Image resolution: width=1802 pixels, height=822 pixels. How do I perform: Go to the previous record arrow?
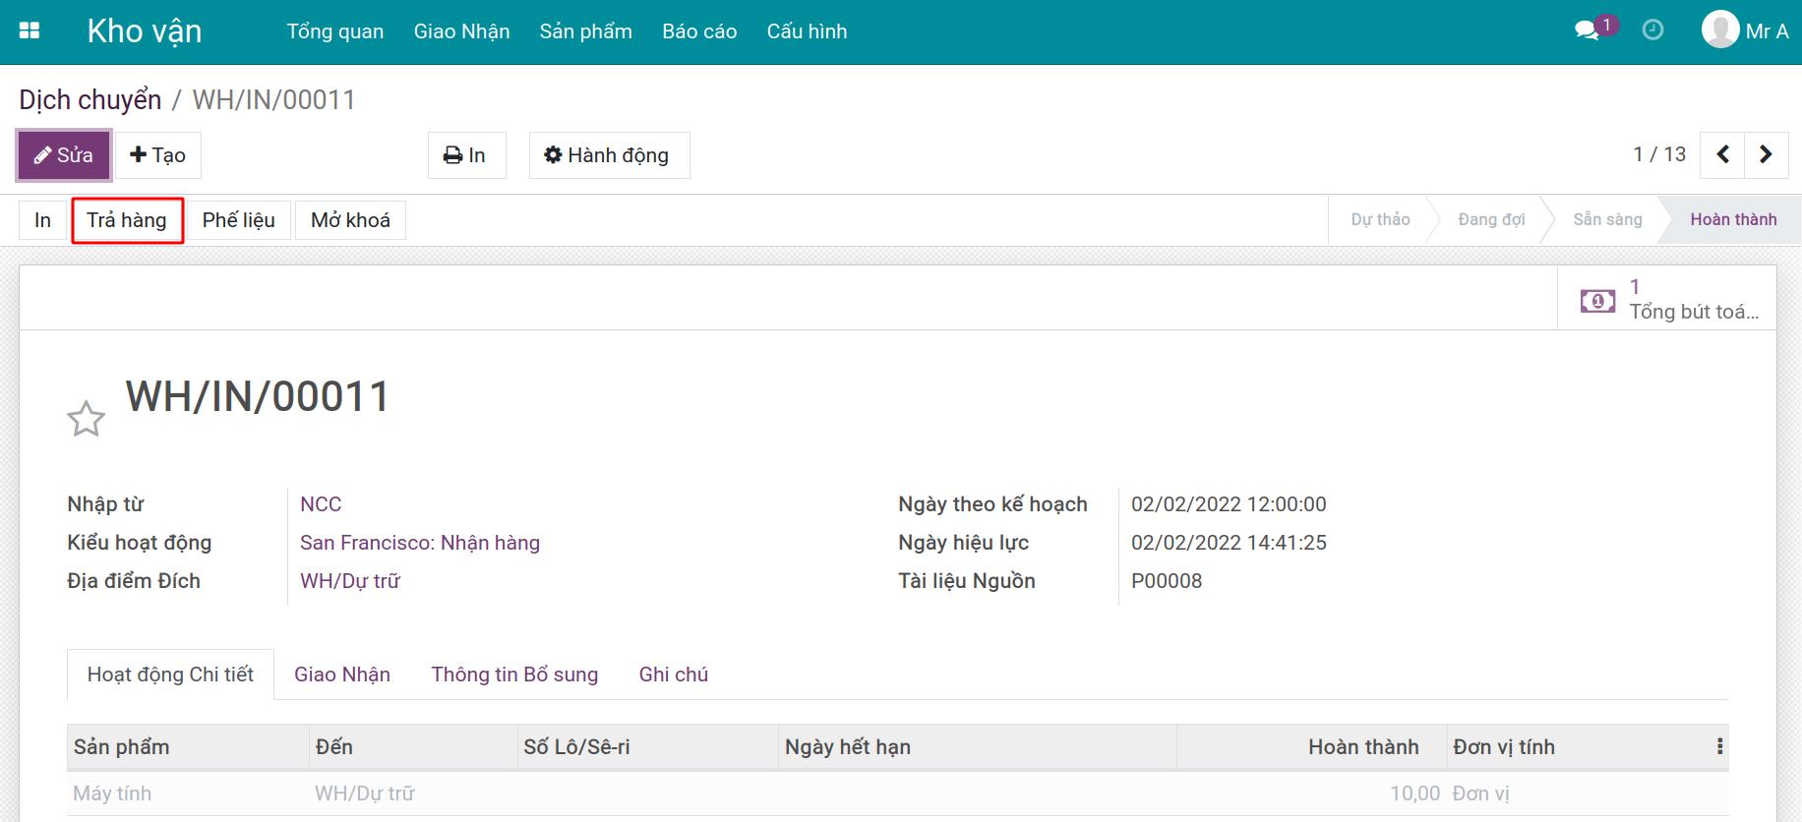[x=1722, y=154]
